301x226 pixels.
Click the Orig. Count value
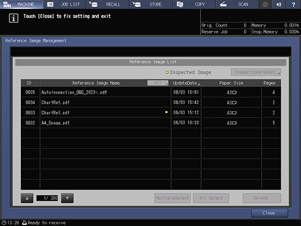[x=245, y=25]
